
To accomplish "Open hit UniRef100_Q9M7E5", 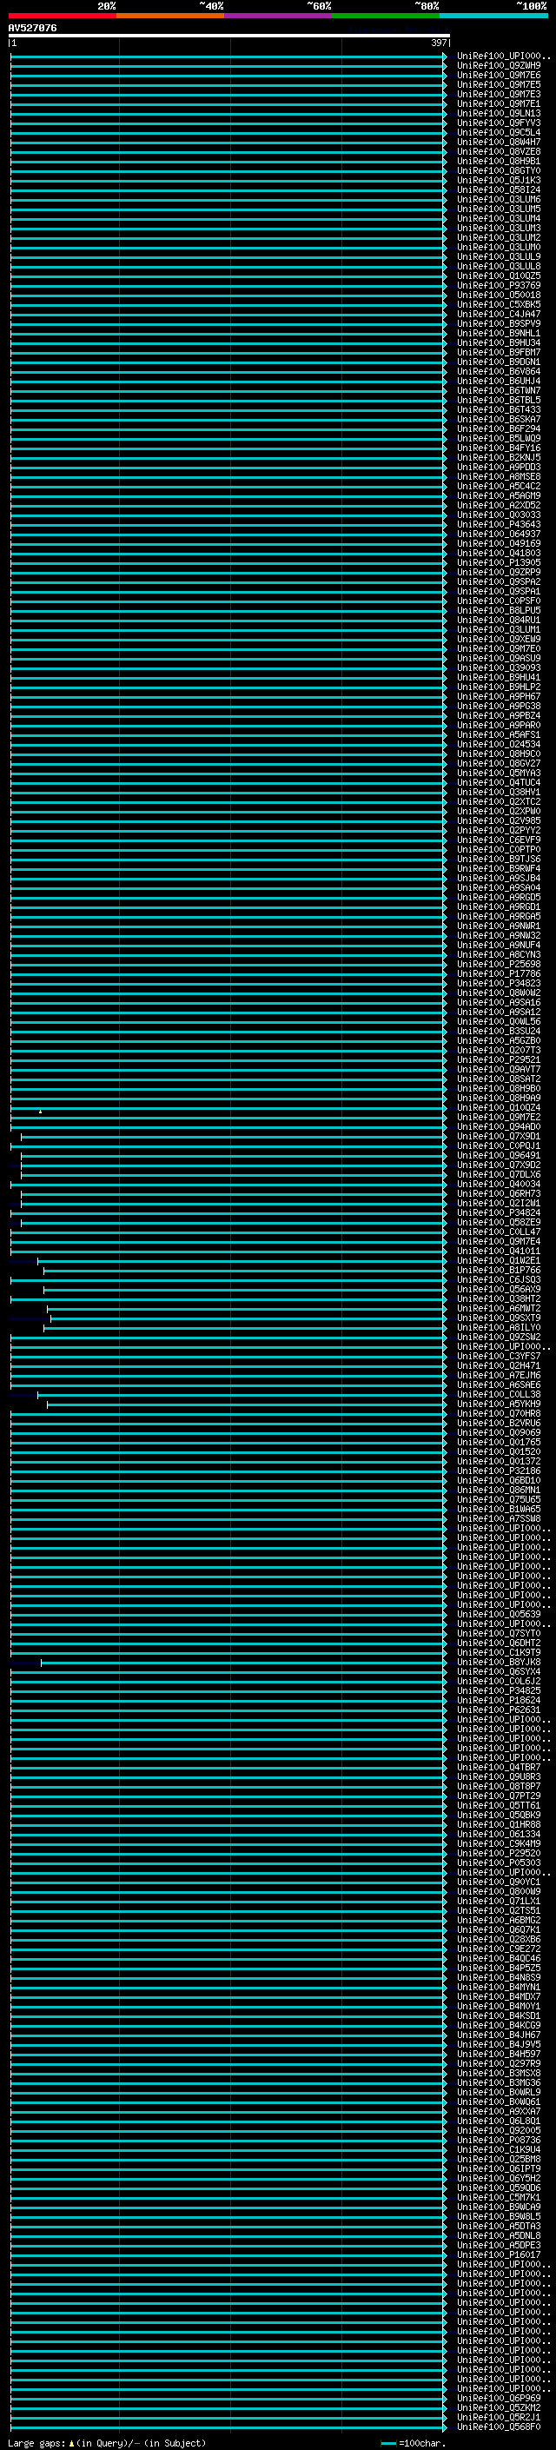I will tap(498, 84).
